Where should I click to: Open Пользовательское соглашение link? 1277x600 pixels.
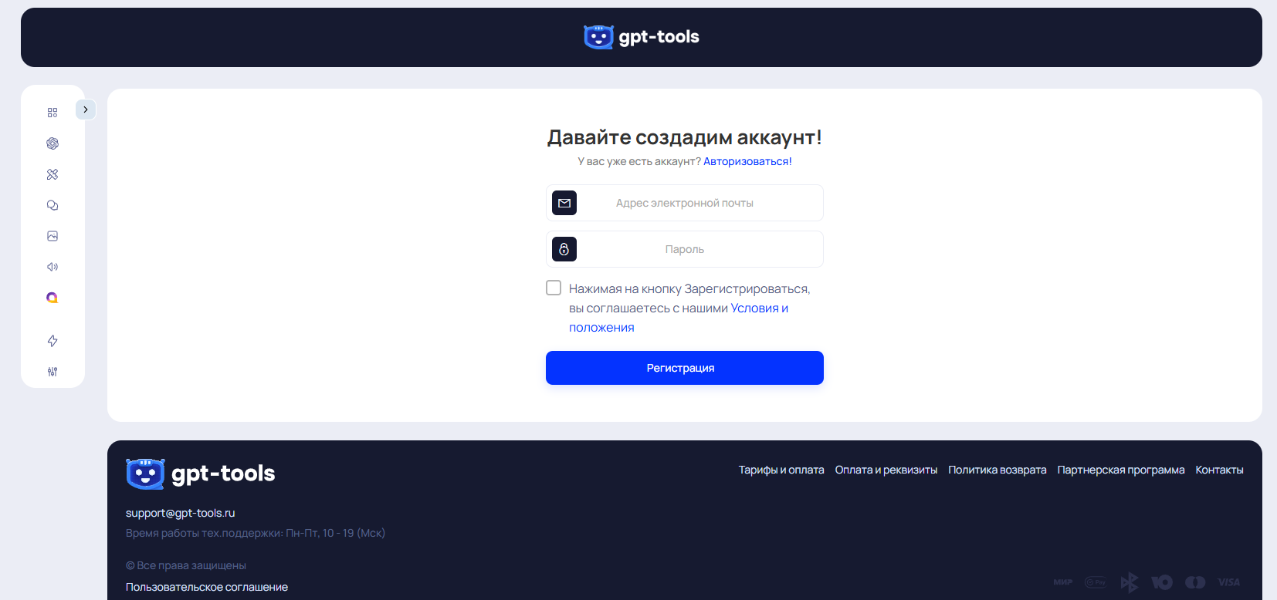(207, 587)
